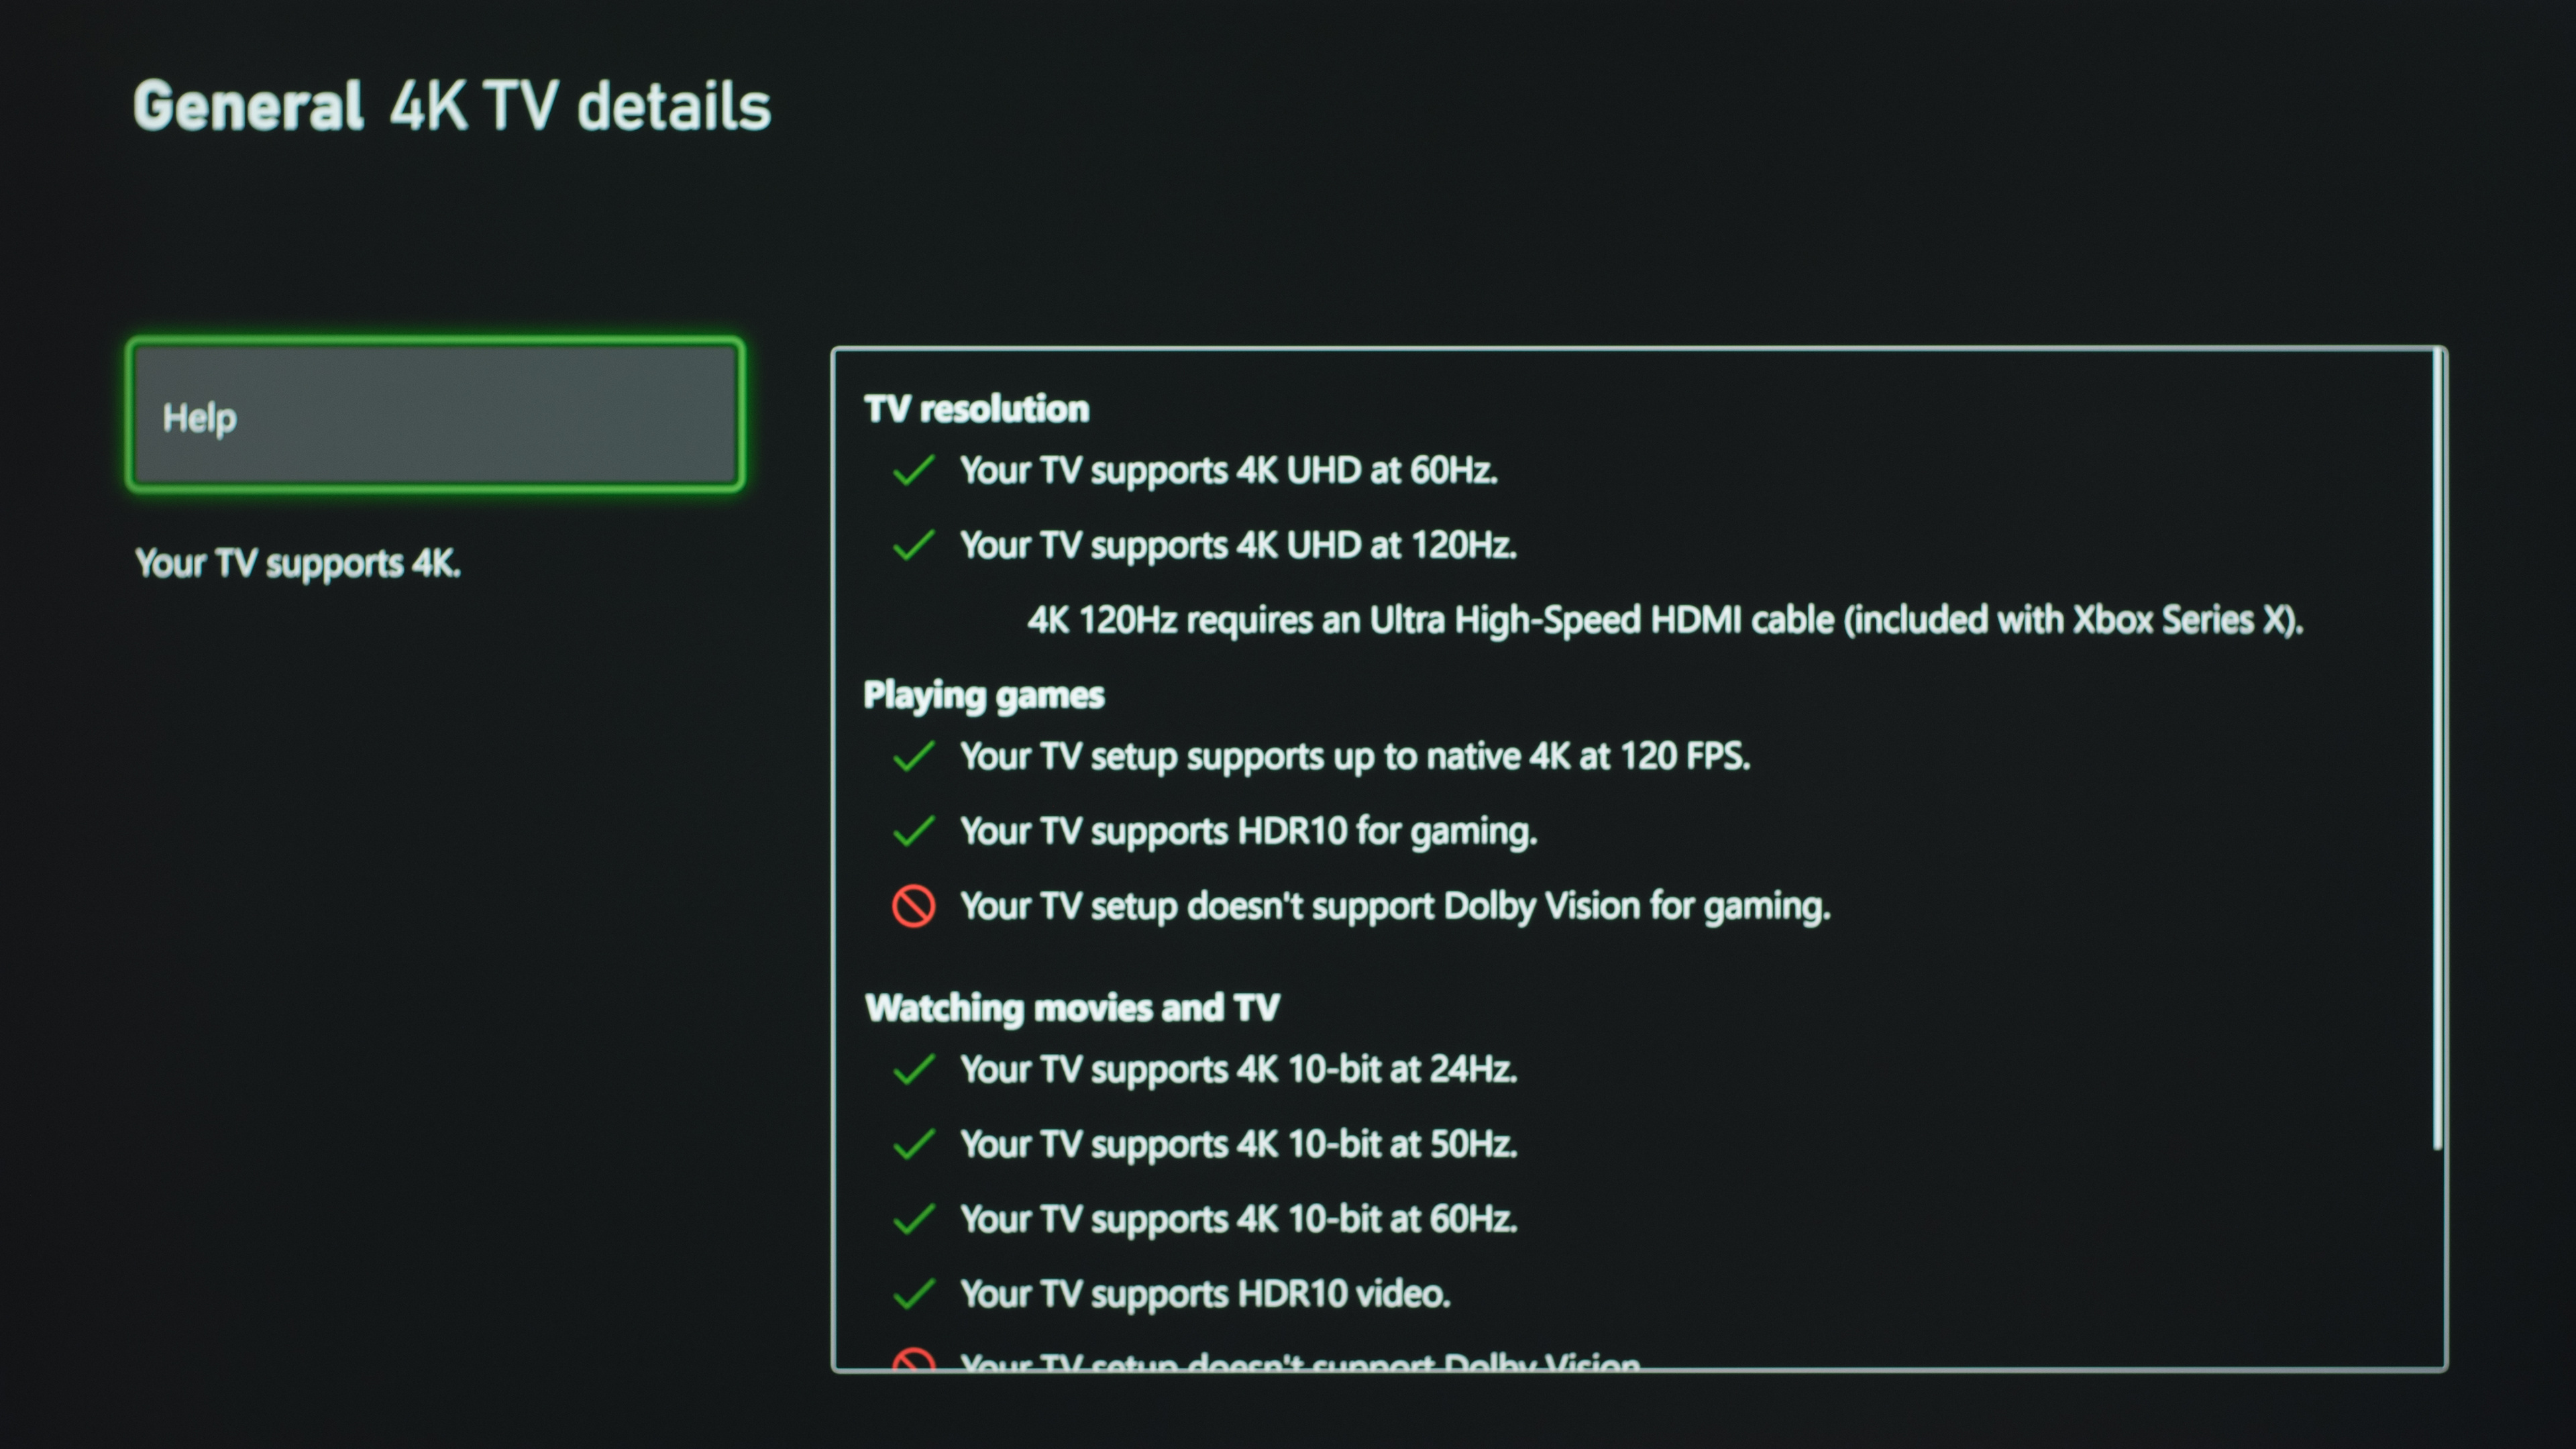Click the HDR10 video checkmark icon
Viewport: 2576px width, 1449px height.
pyautogui.click(x=913, y=1294)
